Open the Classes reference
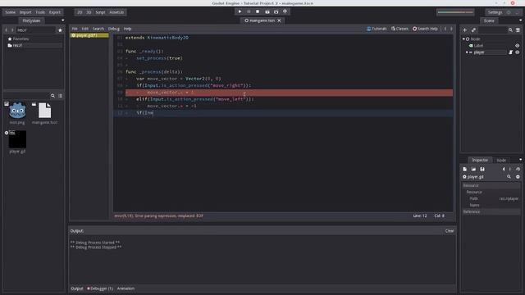Viewport: 525px width, 295px height. [399, 29]
